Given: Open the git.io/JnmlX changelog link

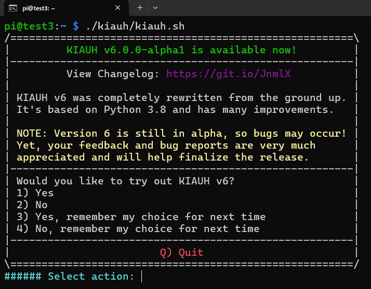Looking at the screenshot, I should pyautogui.click(x=228, y=74).
